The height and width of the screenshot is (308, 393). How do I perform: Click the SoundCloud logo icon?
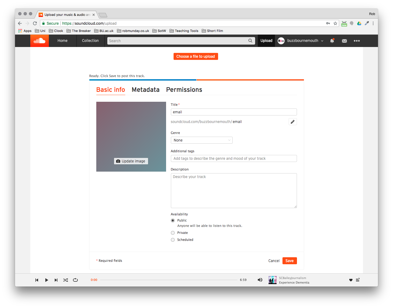[x=39, y=41]
